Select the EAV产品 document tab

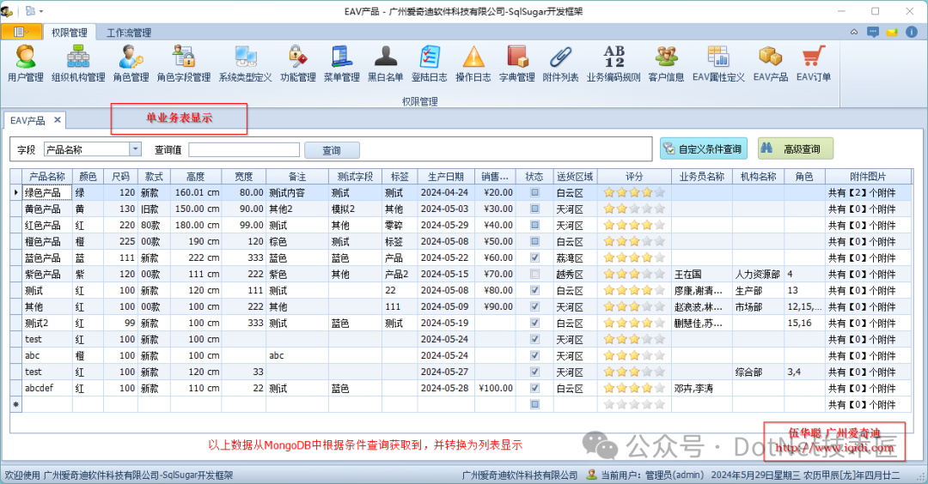[x=27, y=121]
